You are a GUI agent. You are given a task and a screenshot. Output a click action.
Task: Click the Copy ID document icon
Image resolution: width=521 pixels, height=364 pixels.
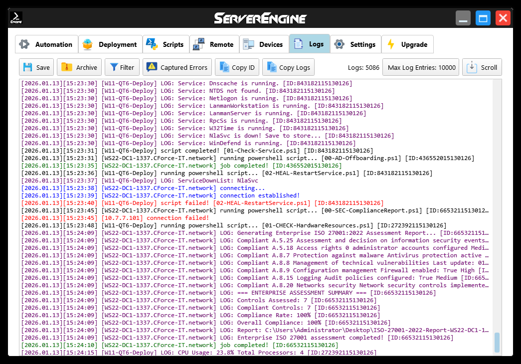224,67
